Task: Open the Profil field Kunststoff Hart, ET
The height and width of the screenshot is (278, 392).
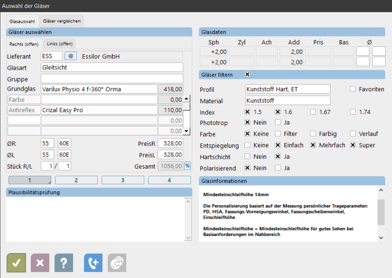Action: click(288, 89)
